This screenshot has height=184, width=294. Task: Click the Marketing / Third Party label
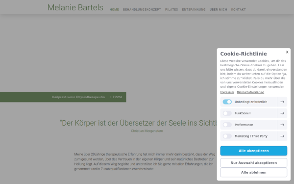tap(251, 136)
